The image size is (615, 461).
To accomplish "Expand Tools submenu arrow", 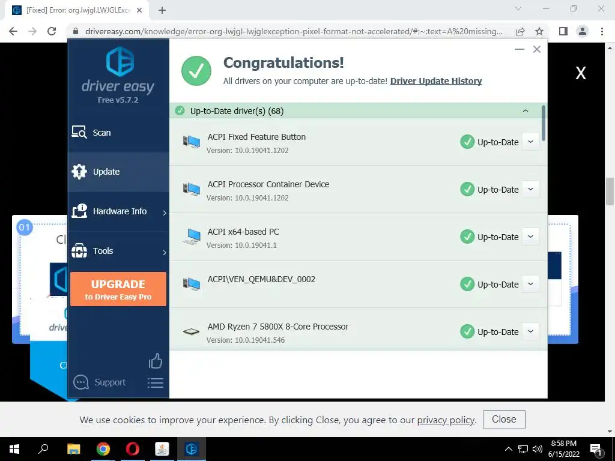I will (165, 253).
